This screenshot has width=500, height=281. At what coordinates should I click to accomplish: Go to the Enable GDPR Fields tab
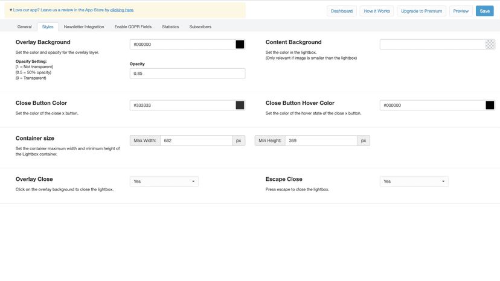[133, 27]
